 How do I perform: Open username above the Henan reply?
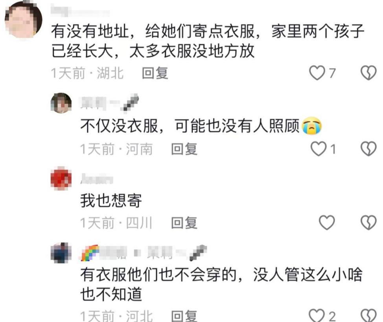[x=110, y=103]
